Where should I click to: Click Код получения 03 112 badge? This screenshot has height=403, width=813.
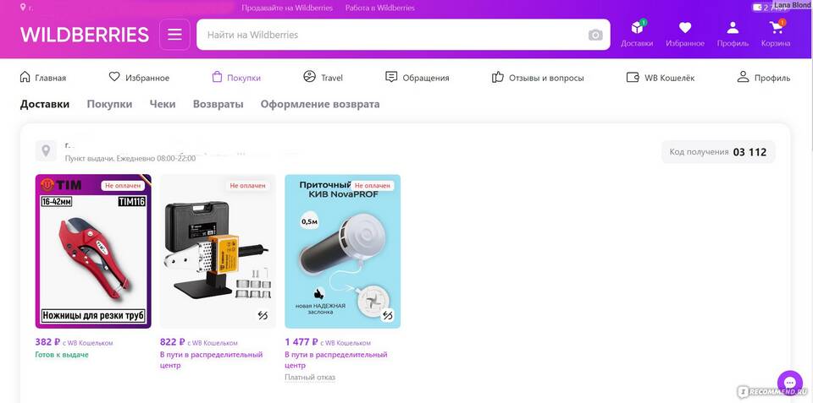click(x=718, y=152)
